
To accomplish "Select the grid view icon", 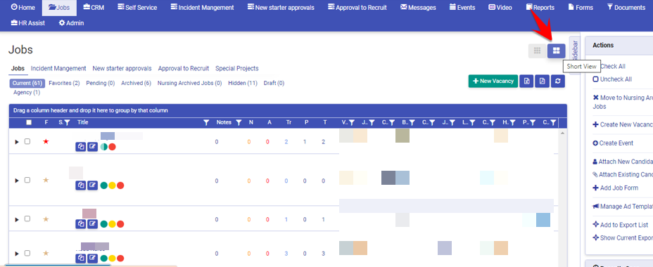I will [537, 51].
